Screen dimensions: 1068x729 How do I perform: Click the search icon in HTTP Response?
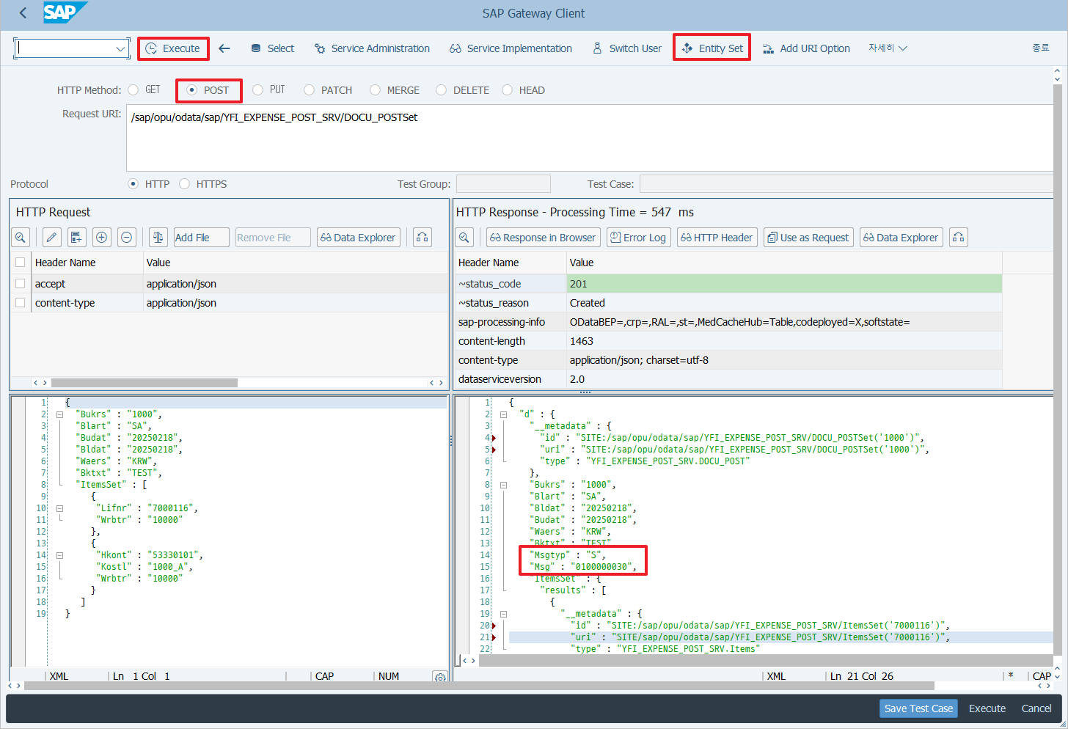pos(464,238)
